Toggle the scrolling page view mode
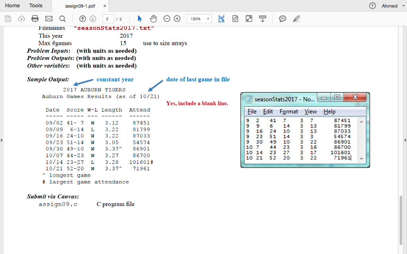This screenshot has height=254, width=407. pos(221,19)
